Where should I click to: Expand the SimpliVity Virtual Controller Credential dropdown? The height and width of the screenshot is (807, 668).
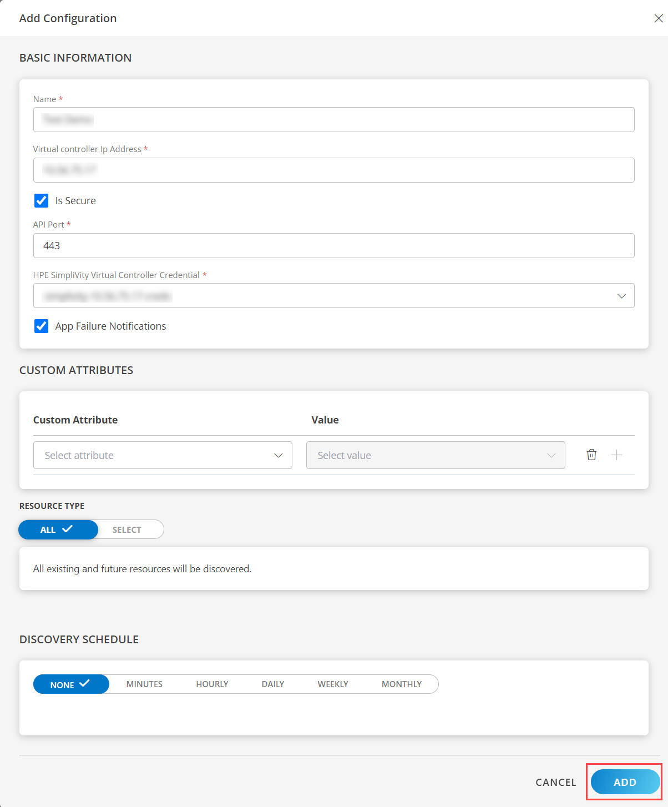coord(621,296)
